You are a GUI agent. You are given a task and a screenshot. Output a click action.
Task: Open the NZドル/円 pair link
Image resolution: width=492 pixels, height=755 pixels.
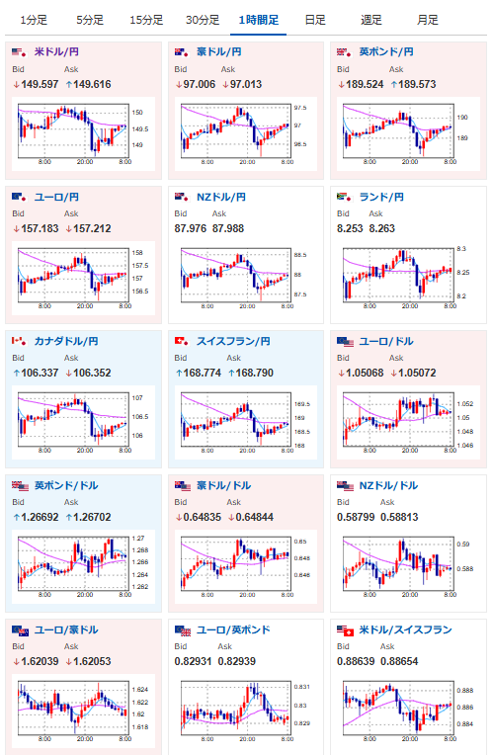tap(221, 197)
